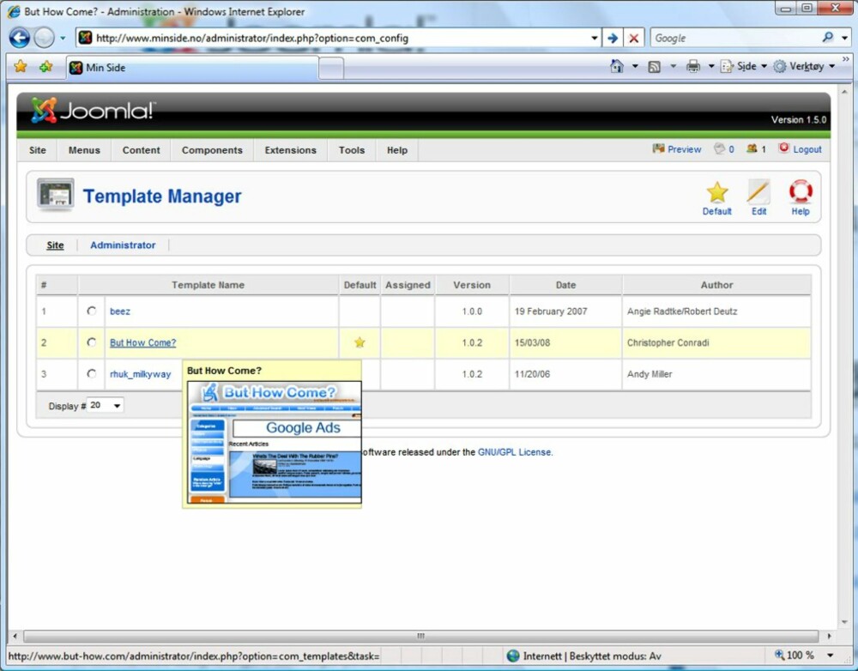
Task: Click the Edit pencil toolbar icon
Action: coord(758,192)
